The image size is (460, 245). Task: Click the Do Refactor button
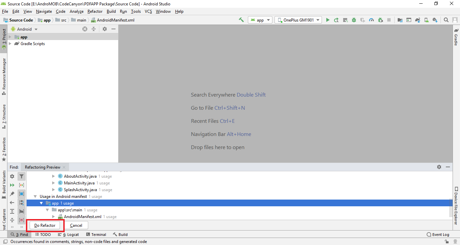(x=45, y=225)
